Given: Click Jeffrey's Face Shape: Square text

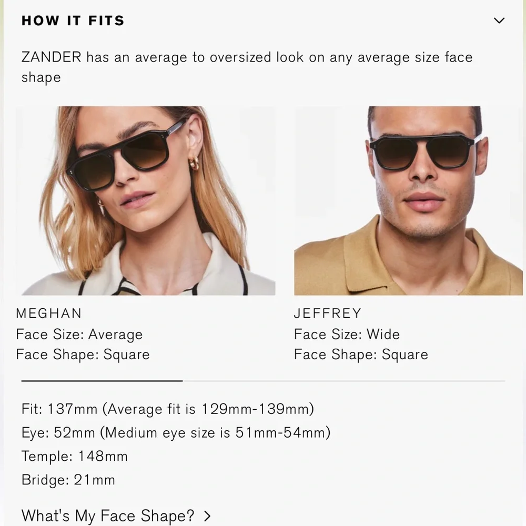Looking at the screenshot, I should point(361,355).
